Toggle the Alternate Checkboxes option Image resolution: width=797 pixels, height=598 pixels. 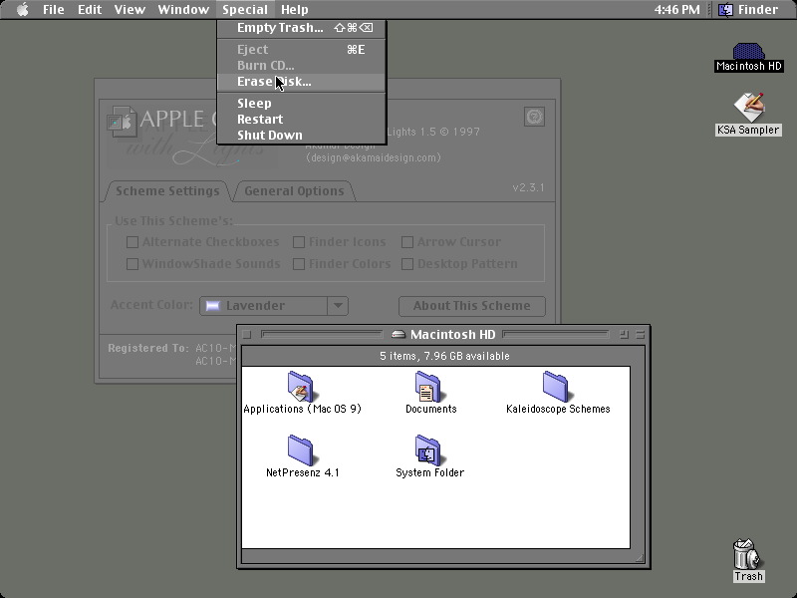[133, 242]
